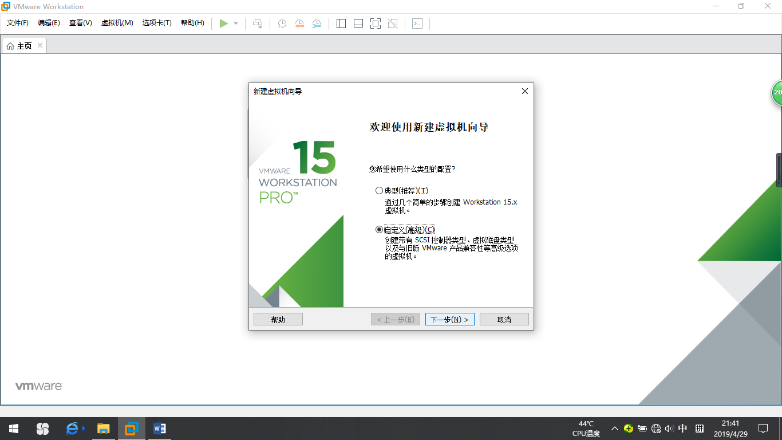The image size is (782, 440).
Task: Select the 自定义(高级) radio option
Action: (405, 230)
